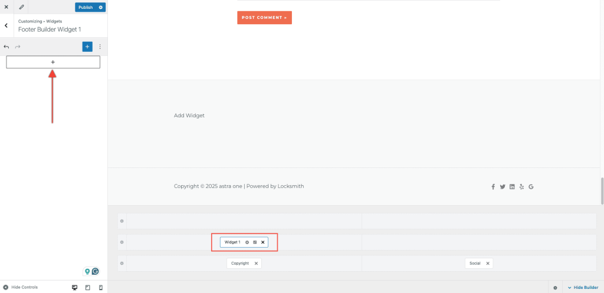The height and width of the screenshot is (293, 604).
Task: Click the Copyright footer text in preview
Action: [239, 186]
